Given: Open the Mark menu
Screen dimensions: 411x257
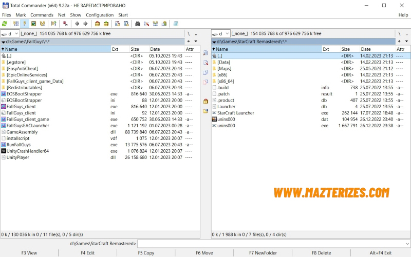Looking at the screenshot, I should pyautogui.click(x=21, y=15).
